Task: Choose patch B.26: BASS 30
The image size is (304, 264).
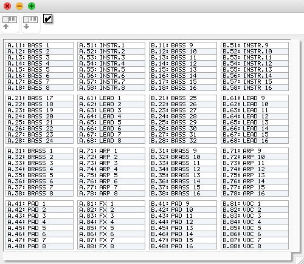Action: point(183,129)
